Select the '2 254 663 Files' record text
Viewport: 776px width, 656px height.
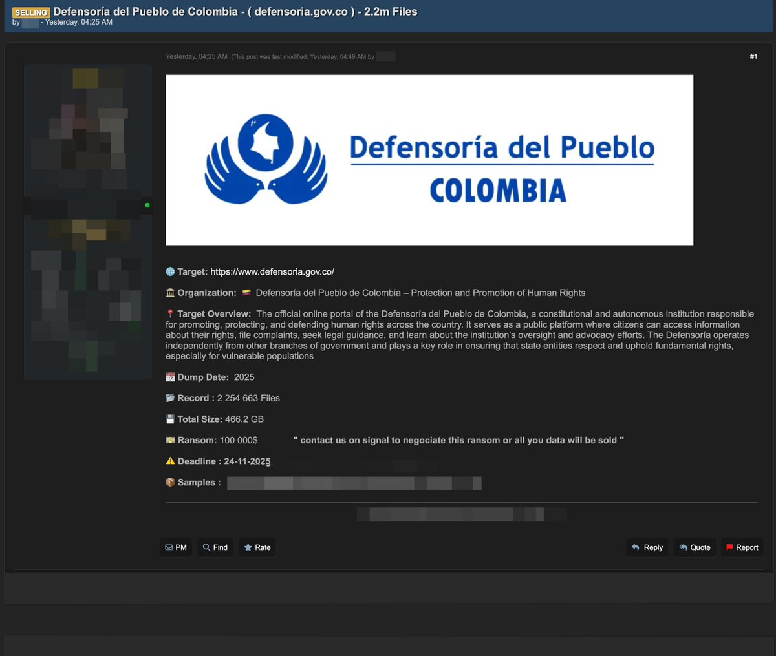tap(248, 398)
